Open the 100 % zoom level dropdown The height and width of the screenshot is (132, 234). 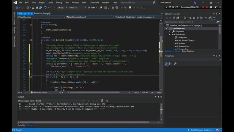tap(22, 92)
